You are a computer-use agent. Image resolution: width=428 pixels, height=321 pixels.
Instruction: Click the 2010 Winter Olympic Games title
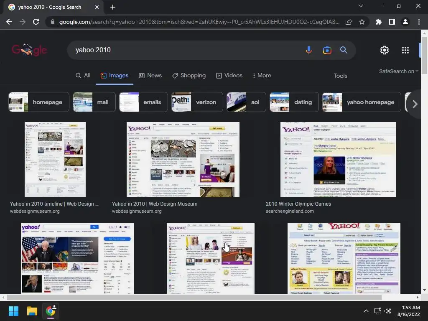(298, 204)
